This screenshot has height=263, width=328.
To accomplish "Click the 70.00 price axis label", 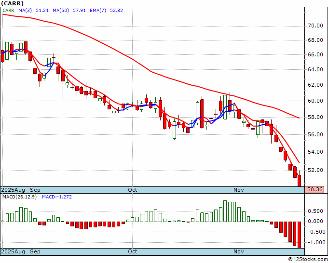I will point(315,26).
